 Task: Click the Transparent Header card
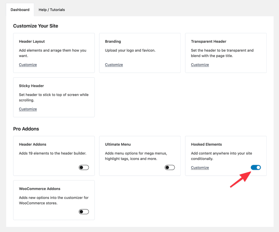click(x=226, y=53)
